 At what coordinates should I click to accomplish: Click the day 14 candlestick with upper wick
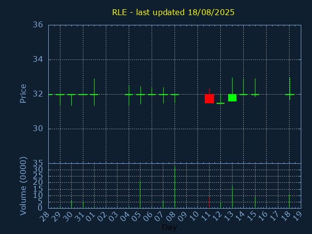click(244, 87)
